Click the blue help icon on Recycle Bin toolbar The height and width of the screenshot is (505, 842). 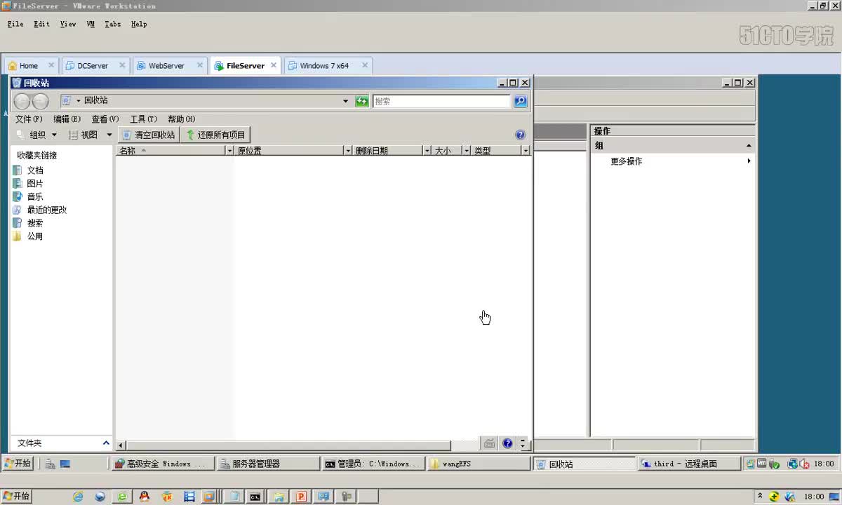[520, 135]
